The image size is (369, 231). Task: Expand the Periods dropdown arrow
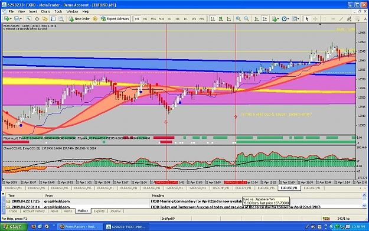[x=288, y=19]
